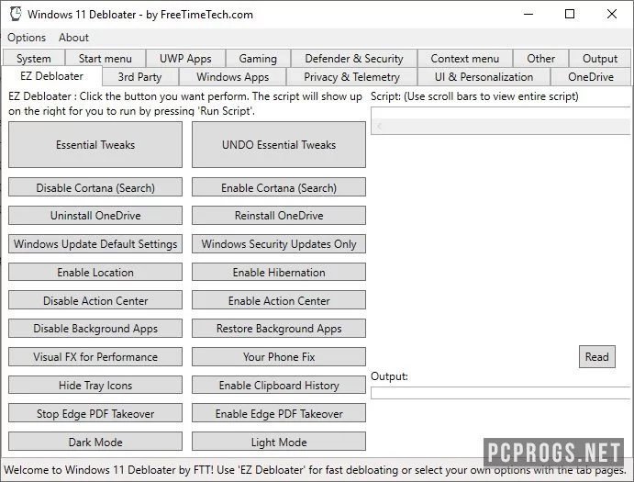Switch to the Windows Apps tab
This screenshot has height=482, width=634.
click(x=232, y=77)
